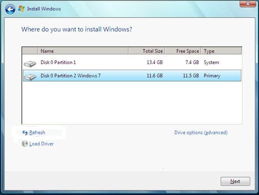Click the 11.5 GB free space cell

pos(191,75)
